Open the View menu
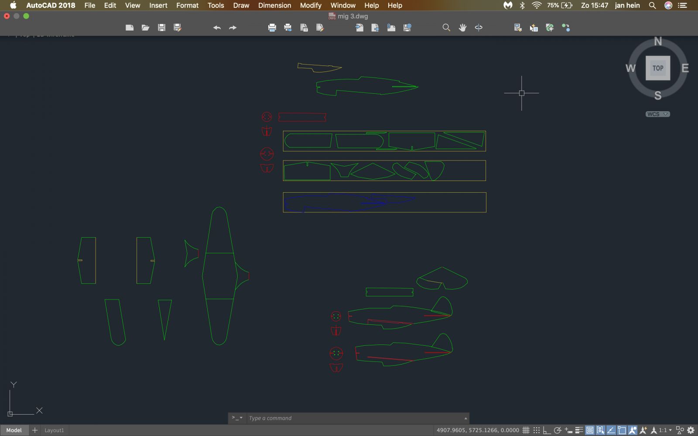 133,5
